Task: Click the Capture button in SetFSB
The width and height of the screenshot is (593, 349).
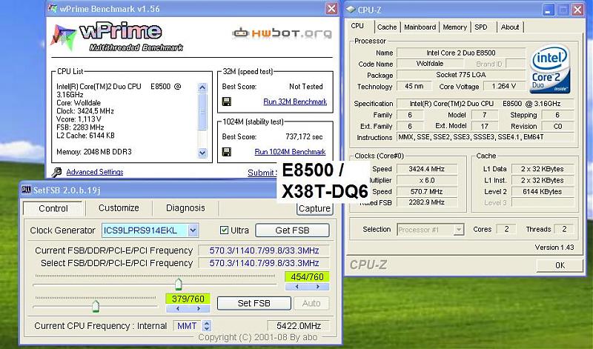Action: 314,209
